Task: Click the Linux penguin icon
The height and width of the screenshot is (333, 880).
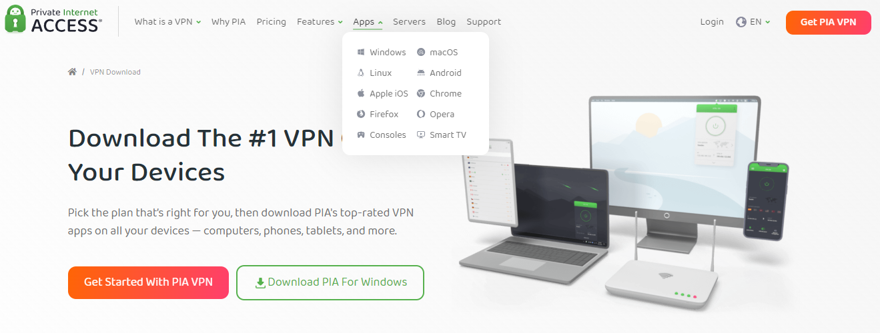Action: point(361,73)
